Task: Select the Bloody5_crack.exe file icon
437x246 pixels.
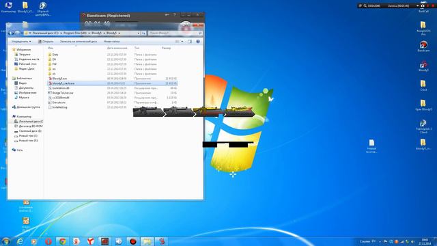Action: (x=50, y=83)
